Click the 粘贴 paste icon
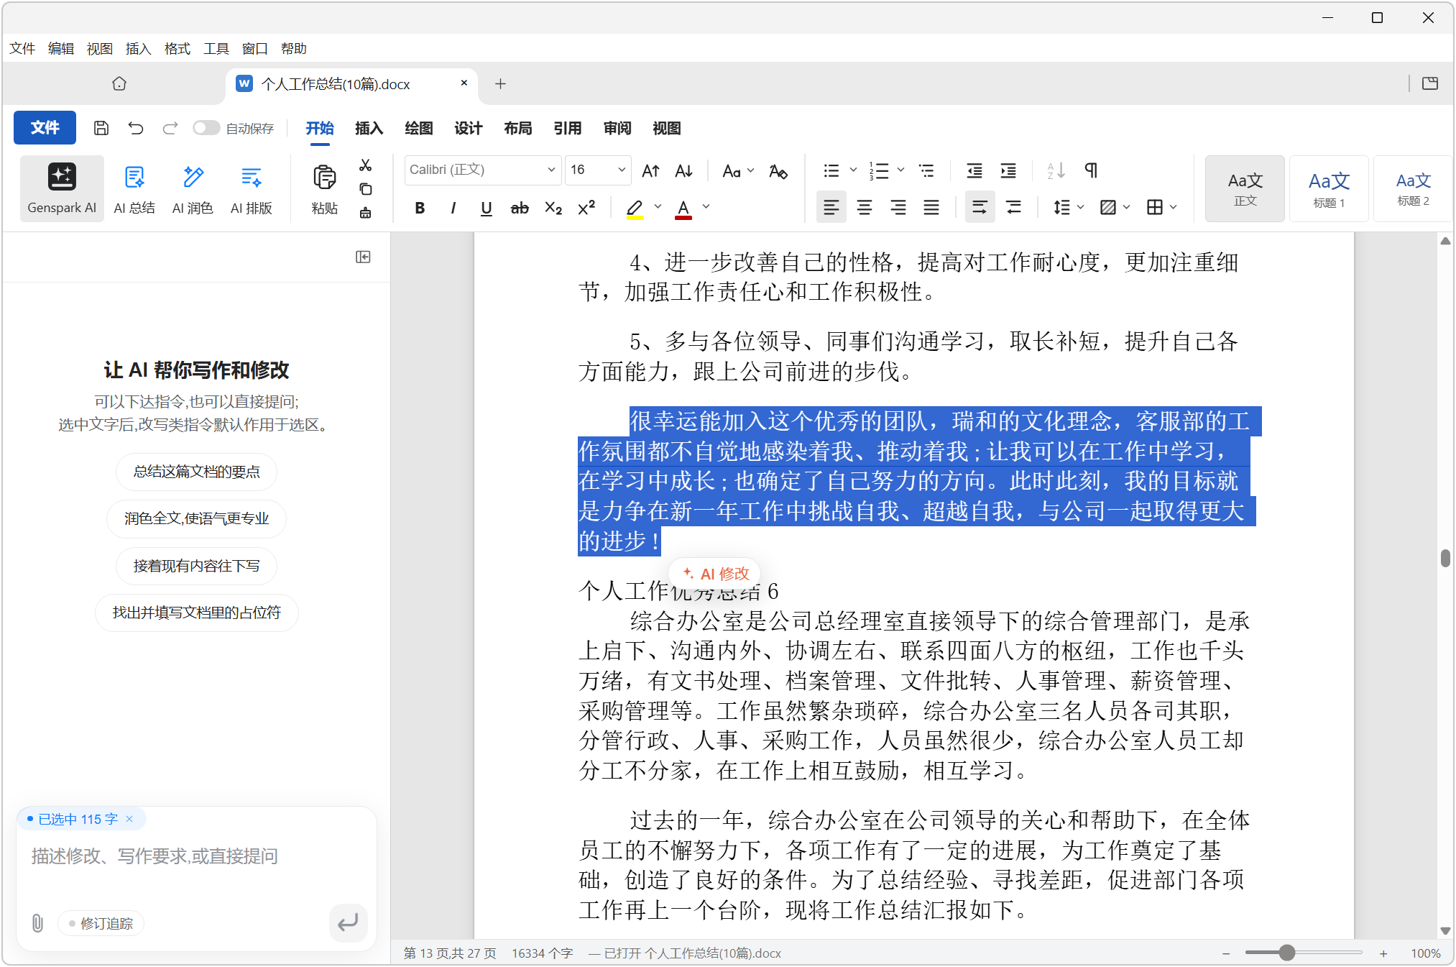The image size is (1456, 967). point(324,188)
